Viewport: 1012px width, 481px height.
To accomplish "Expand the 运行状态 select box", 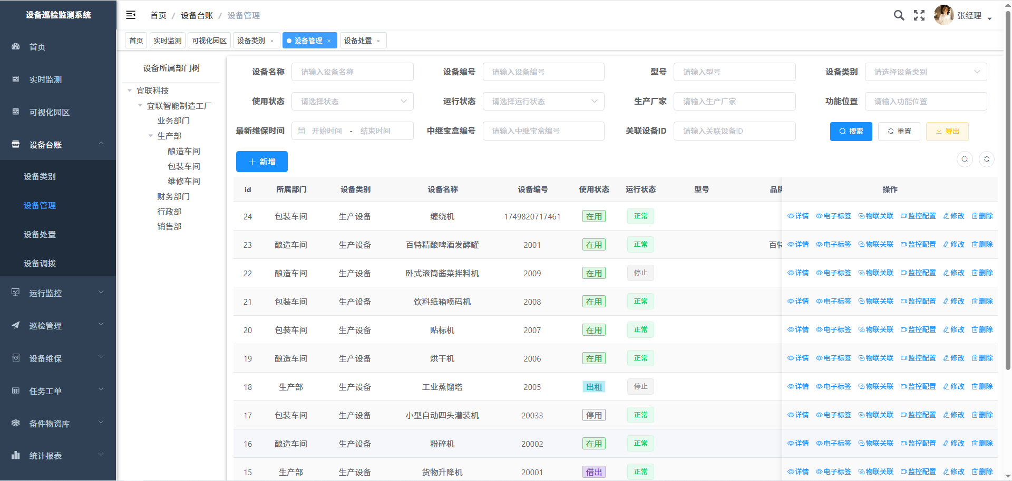I will [543, 102].
